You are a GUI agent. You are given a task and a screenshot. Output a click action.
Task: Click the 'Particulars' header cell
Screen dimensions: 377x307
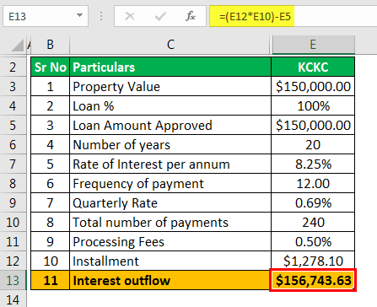(x=170, y=67)
